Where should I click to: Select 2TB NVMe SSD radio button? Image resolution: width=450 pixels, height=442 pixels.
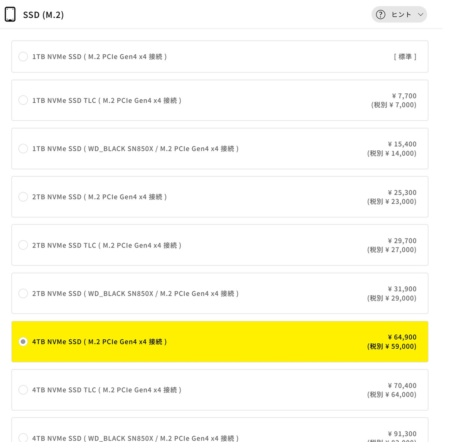pyautogui.click(x=23, y=197)
